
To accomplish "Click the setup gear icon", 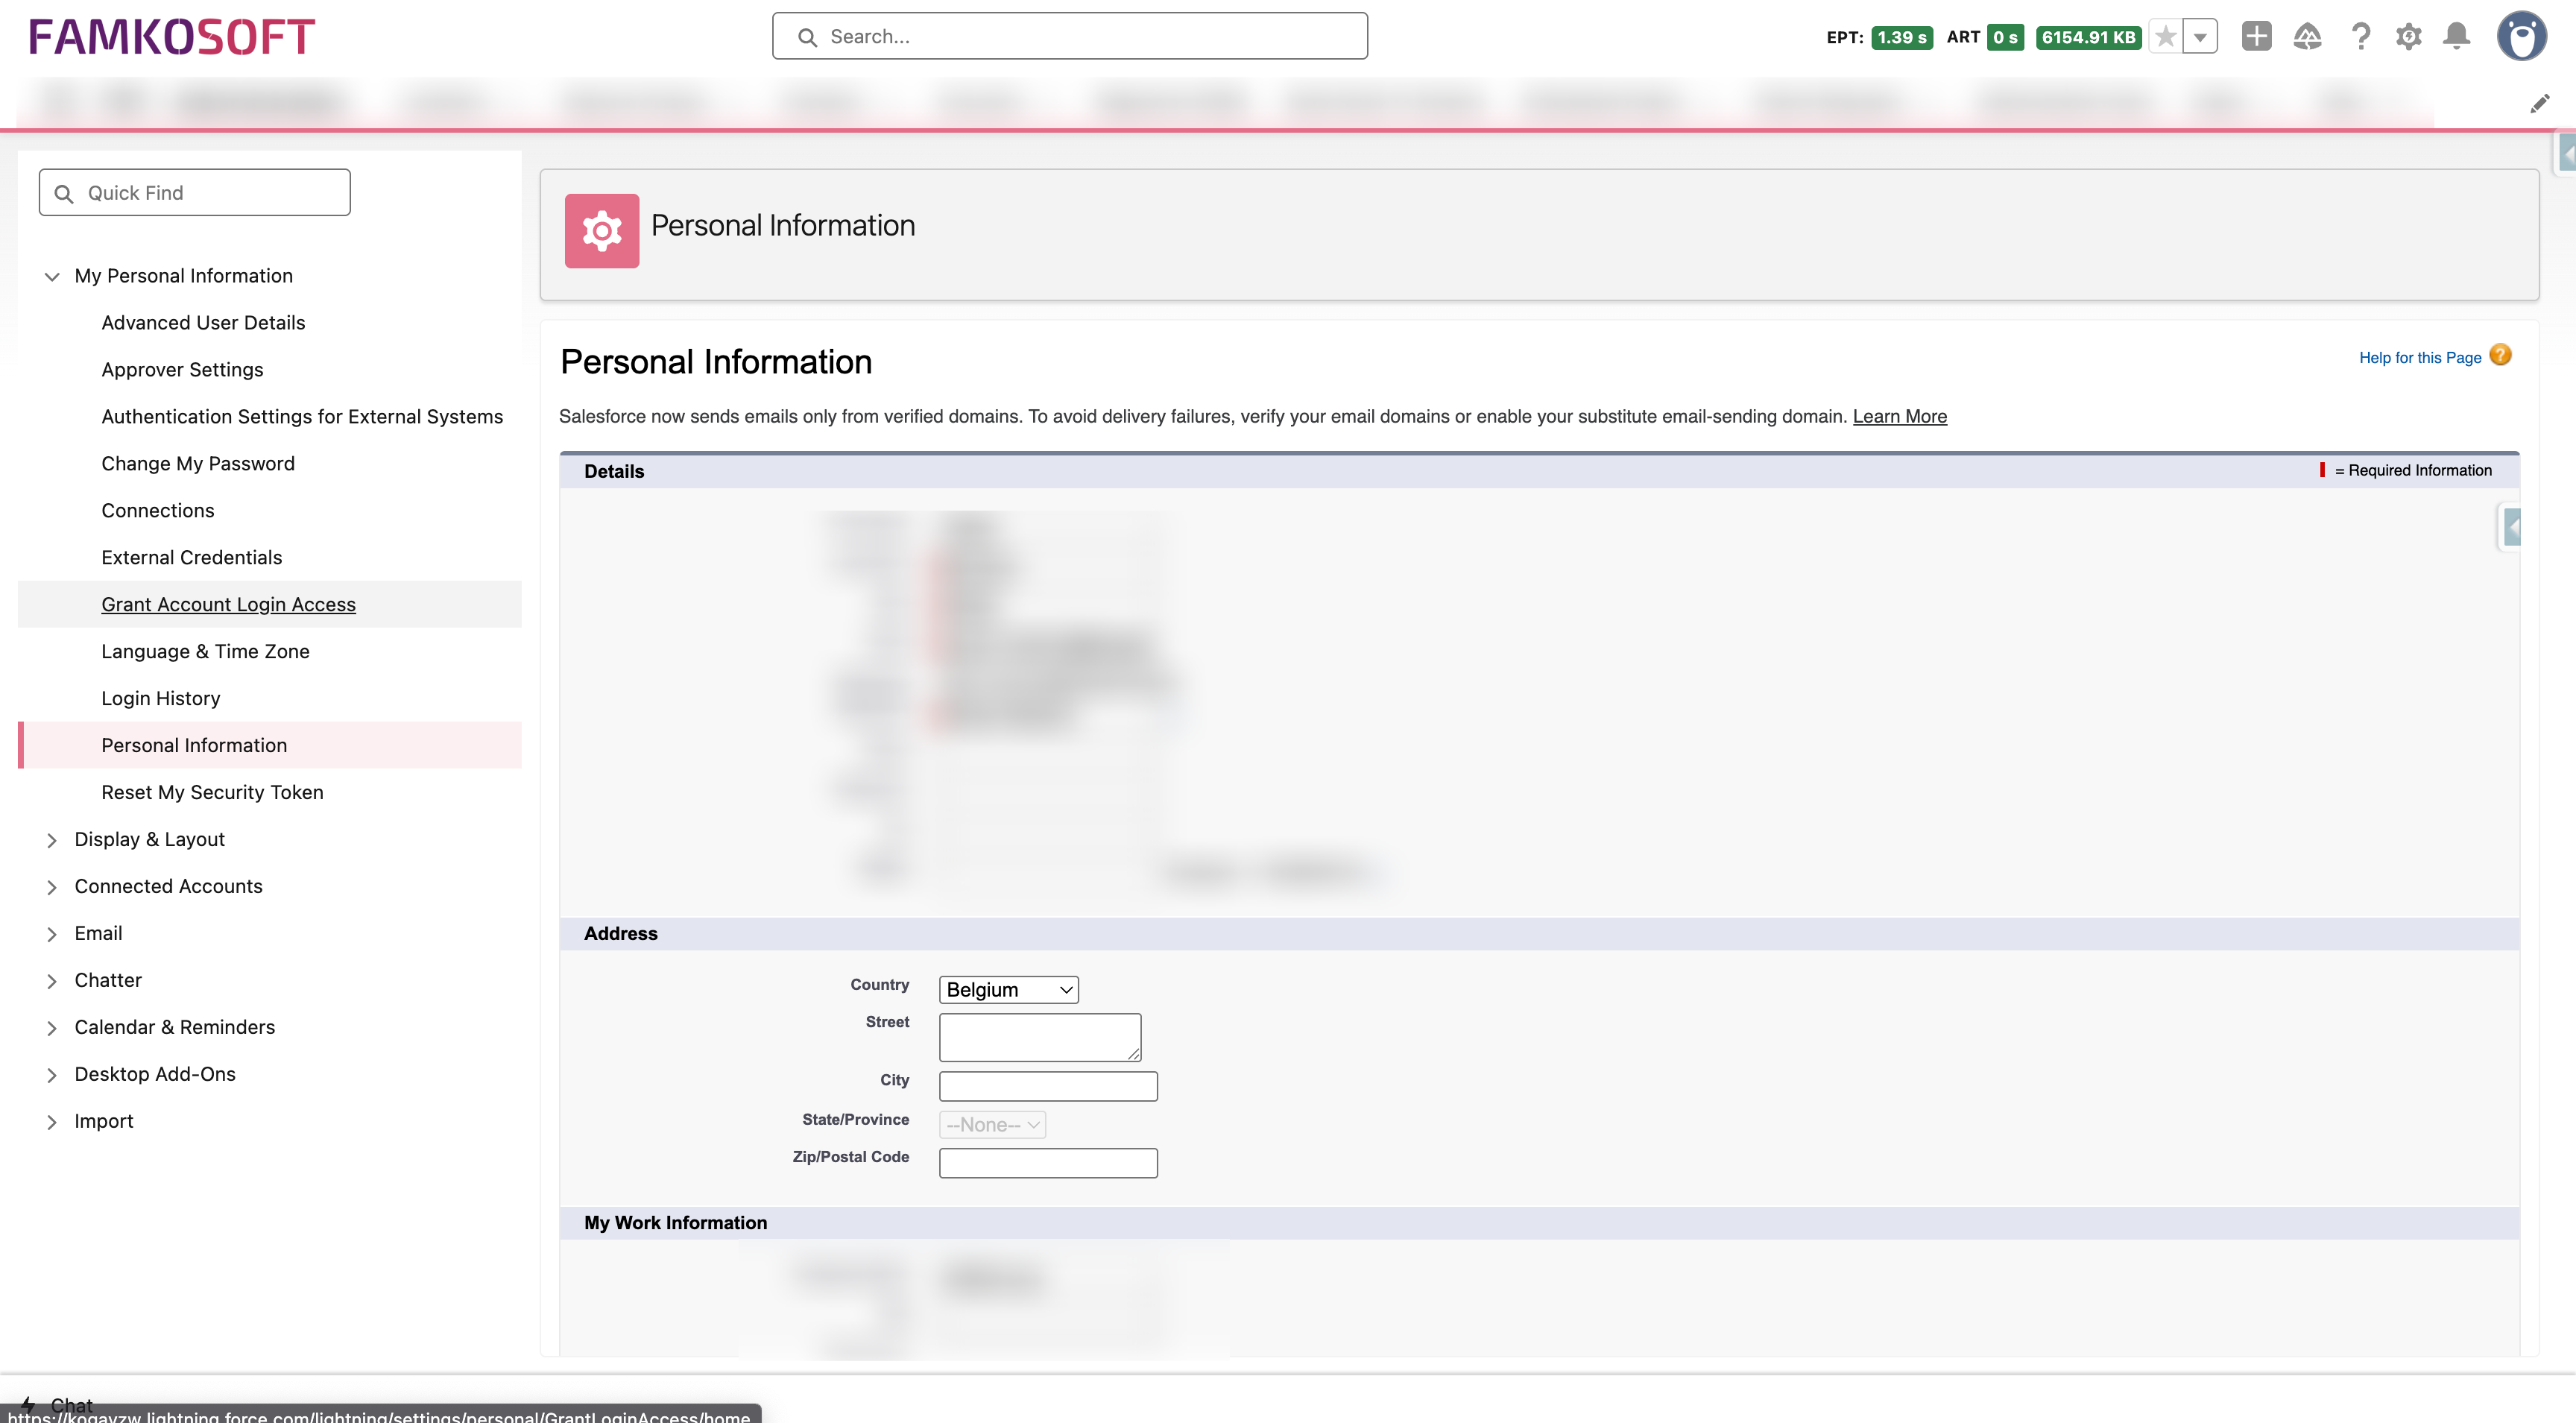I will pyautogui.click(x=2408, y=37).
